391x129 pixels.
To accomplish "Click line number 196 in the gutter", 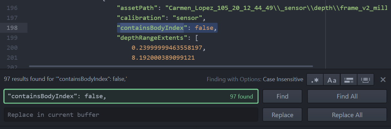I will (x=12, y=8).
